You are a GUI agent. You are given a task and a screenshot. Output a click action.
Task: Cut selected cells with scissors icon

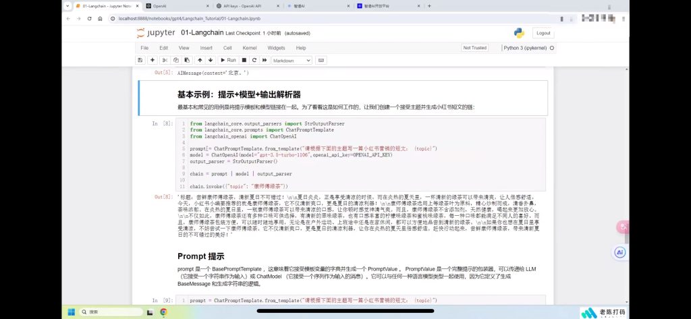165,60
